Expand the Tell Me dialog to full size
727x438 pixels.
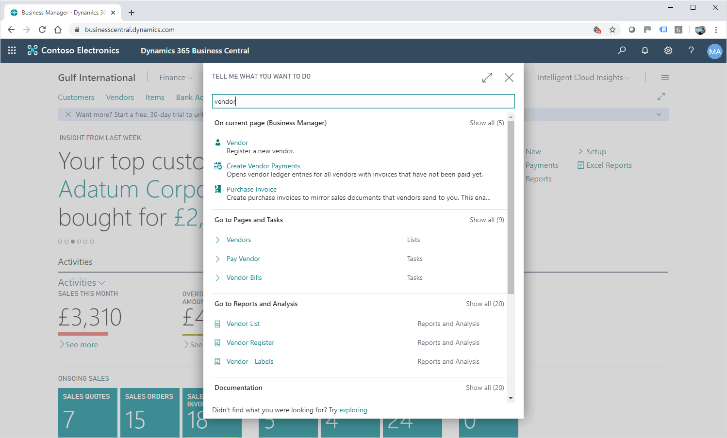(487, 78)
